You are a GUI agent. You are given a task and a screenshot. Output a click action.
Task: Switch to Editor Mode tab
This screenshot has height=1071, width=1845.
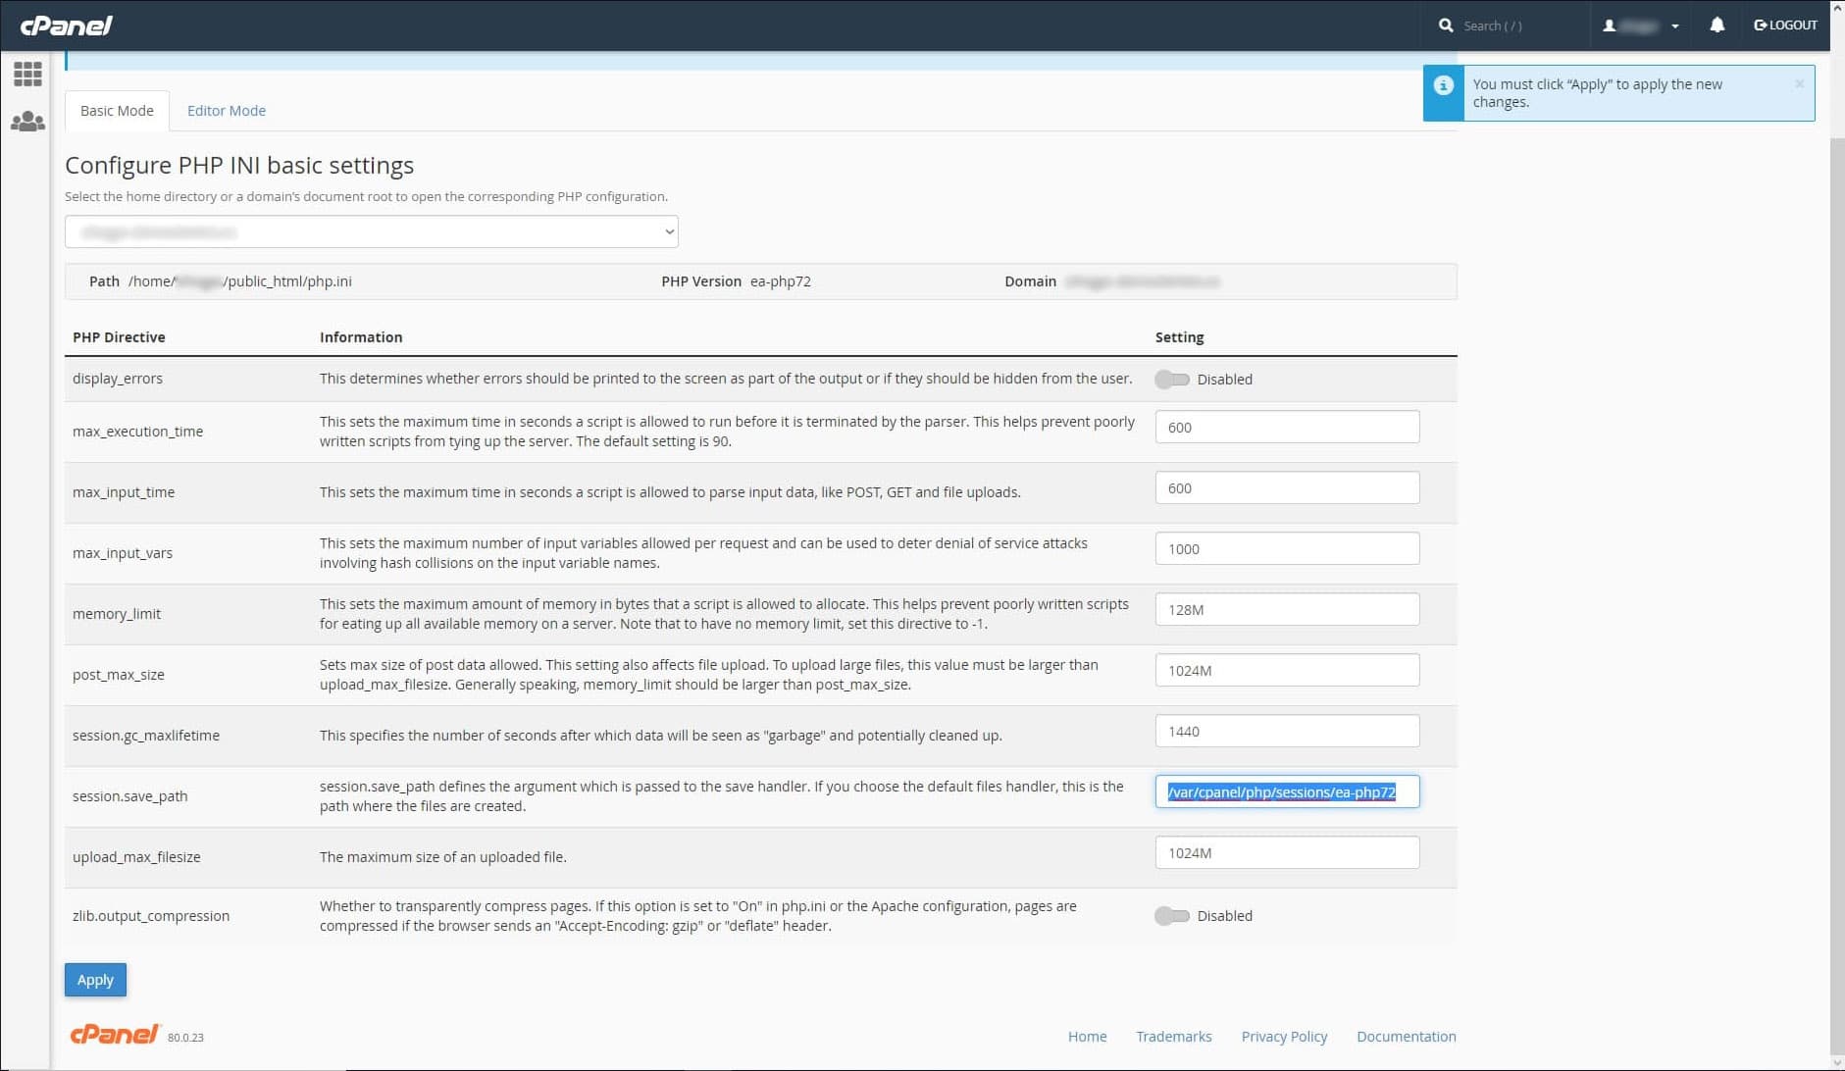227,111
